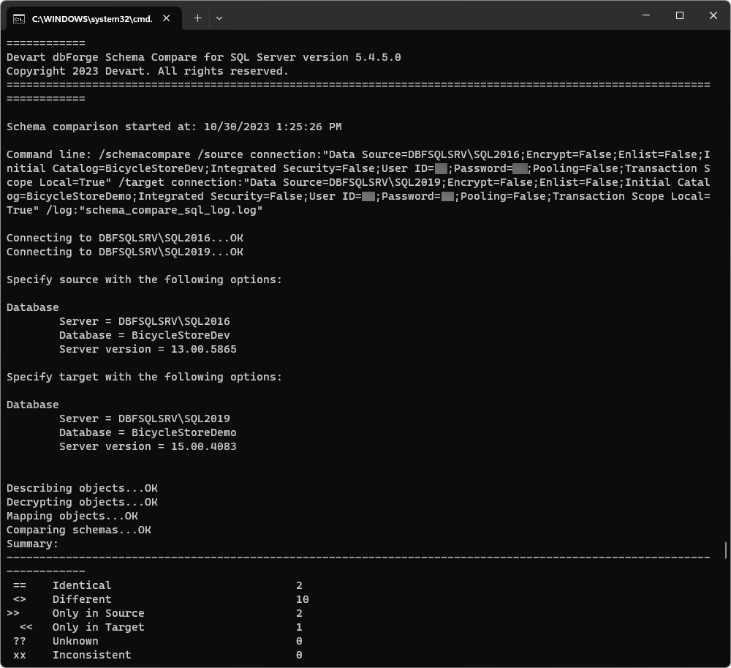
Task: Maximize the terminal window
Action: 680,15
